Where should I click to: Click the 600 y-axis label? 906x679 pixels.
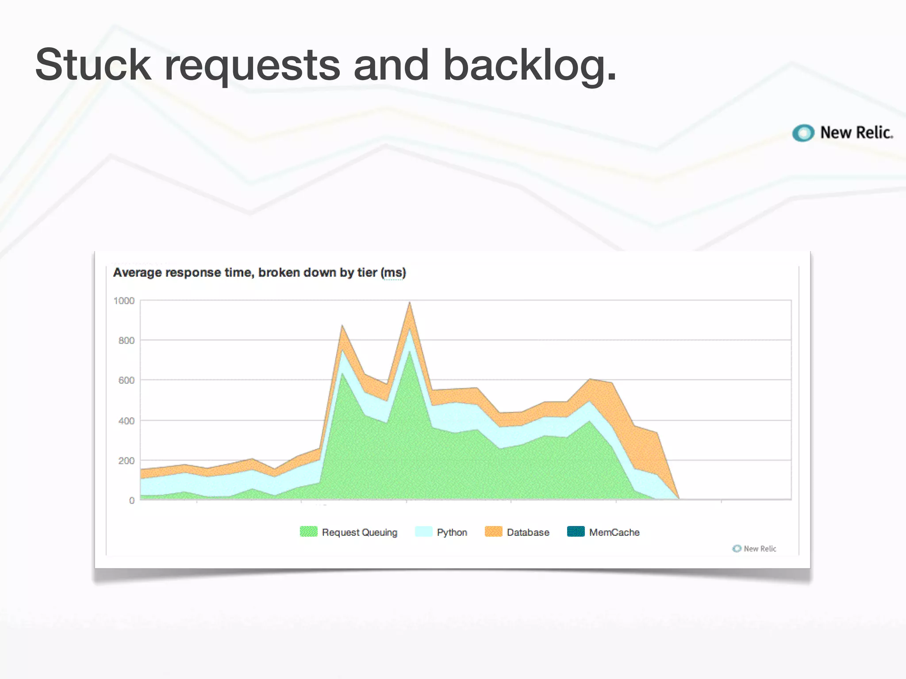(x=126, y=381)
